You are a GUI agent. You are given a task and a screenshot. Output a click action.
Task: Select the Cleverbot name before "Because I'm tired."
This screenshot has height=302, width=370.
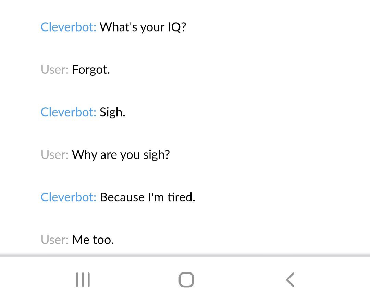tap(68, 197)
